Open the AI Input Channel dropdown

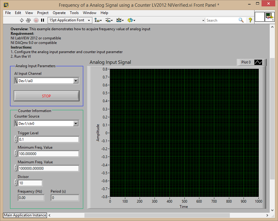[x=75, y=81]
